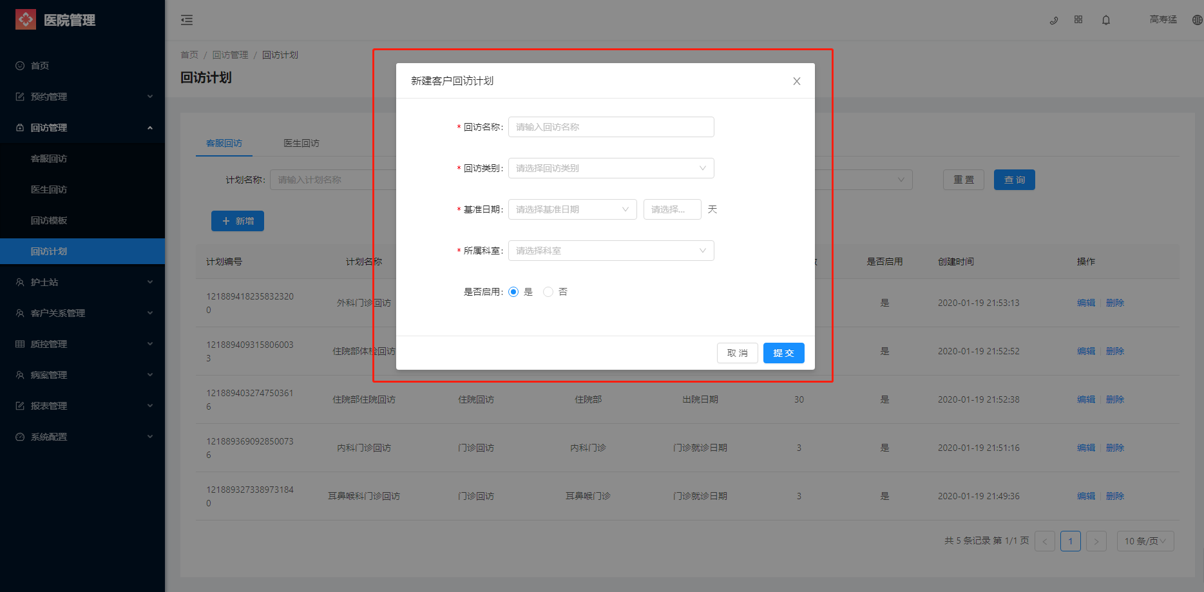Screen dimensions: 1204x592
Task: Click the 报表管理 edit icon
Action: point(20,406)
